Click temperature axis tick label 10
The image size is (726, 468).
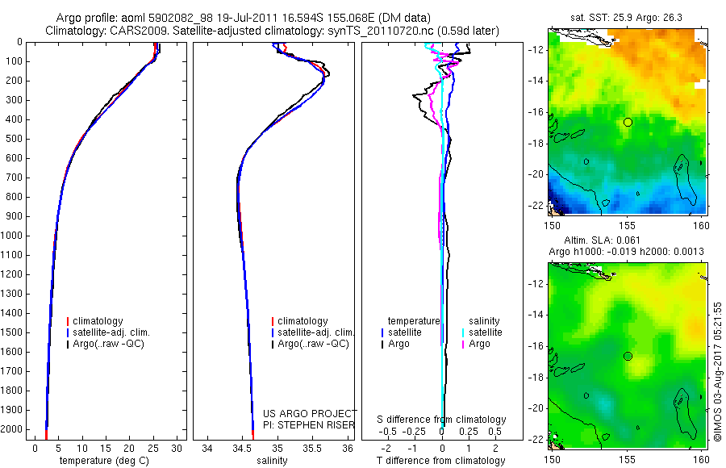click(82, 449)
